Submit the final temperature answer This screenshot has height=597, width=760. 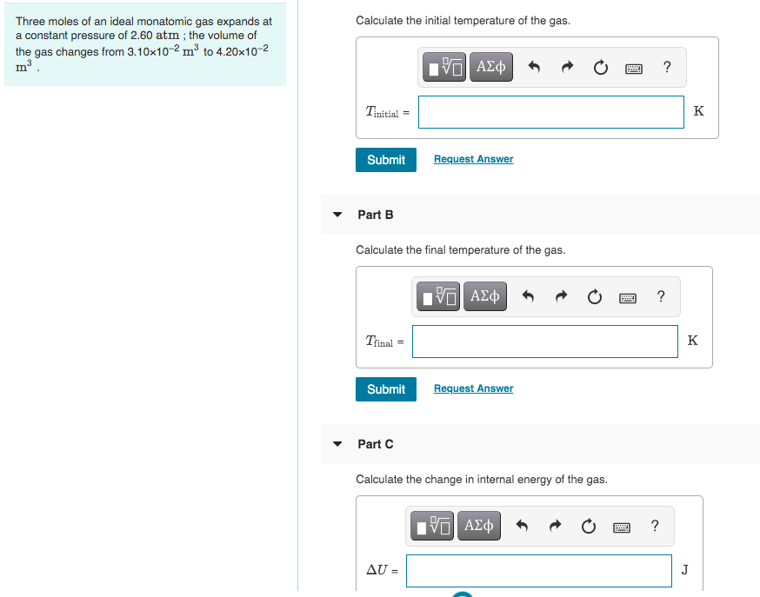385,389
